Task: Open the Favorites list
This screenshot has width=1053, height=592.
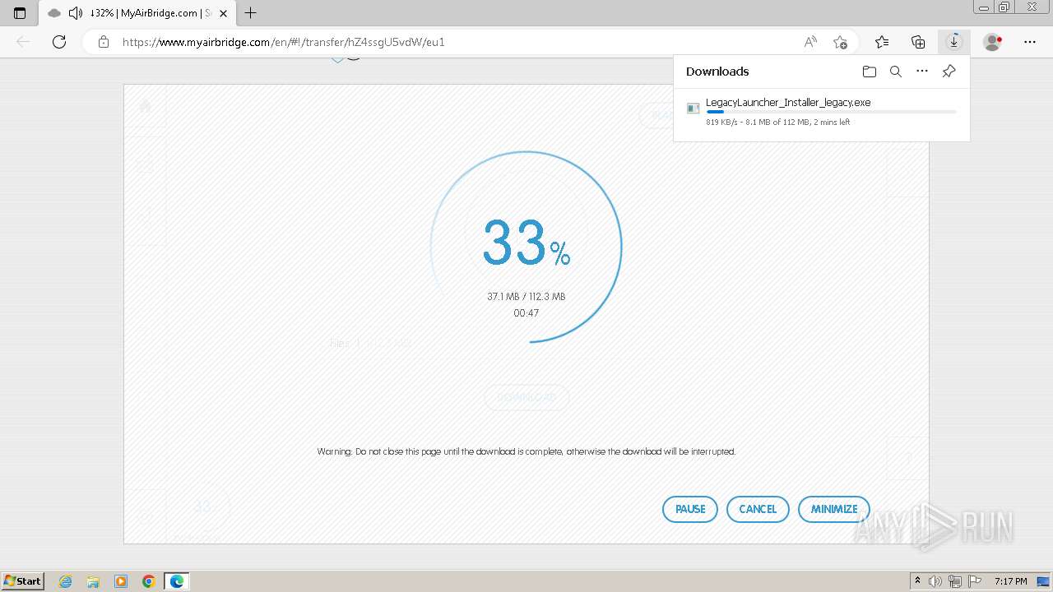Action: click(882, 42)
